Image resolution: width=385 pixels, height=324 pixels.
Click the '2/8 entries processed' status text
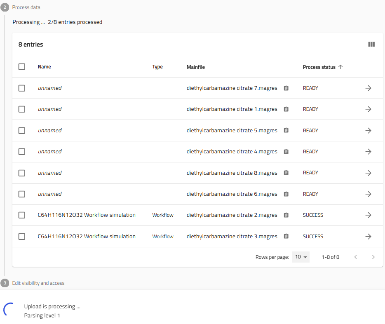[x=75, y=22]
